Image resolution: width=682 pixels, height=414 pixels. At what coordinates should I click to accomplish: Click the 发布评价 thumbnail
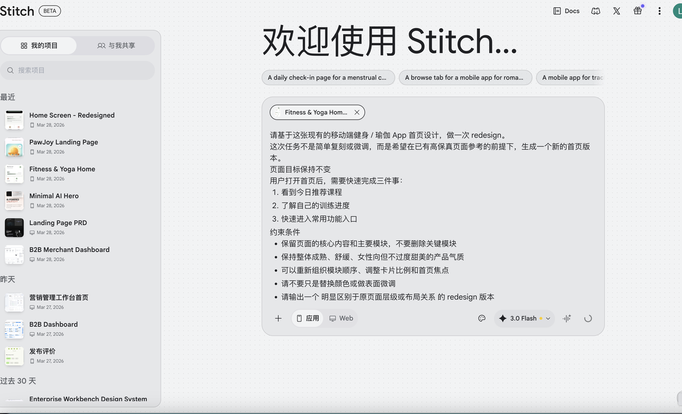point(14,356)
